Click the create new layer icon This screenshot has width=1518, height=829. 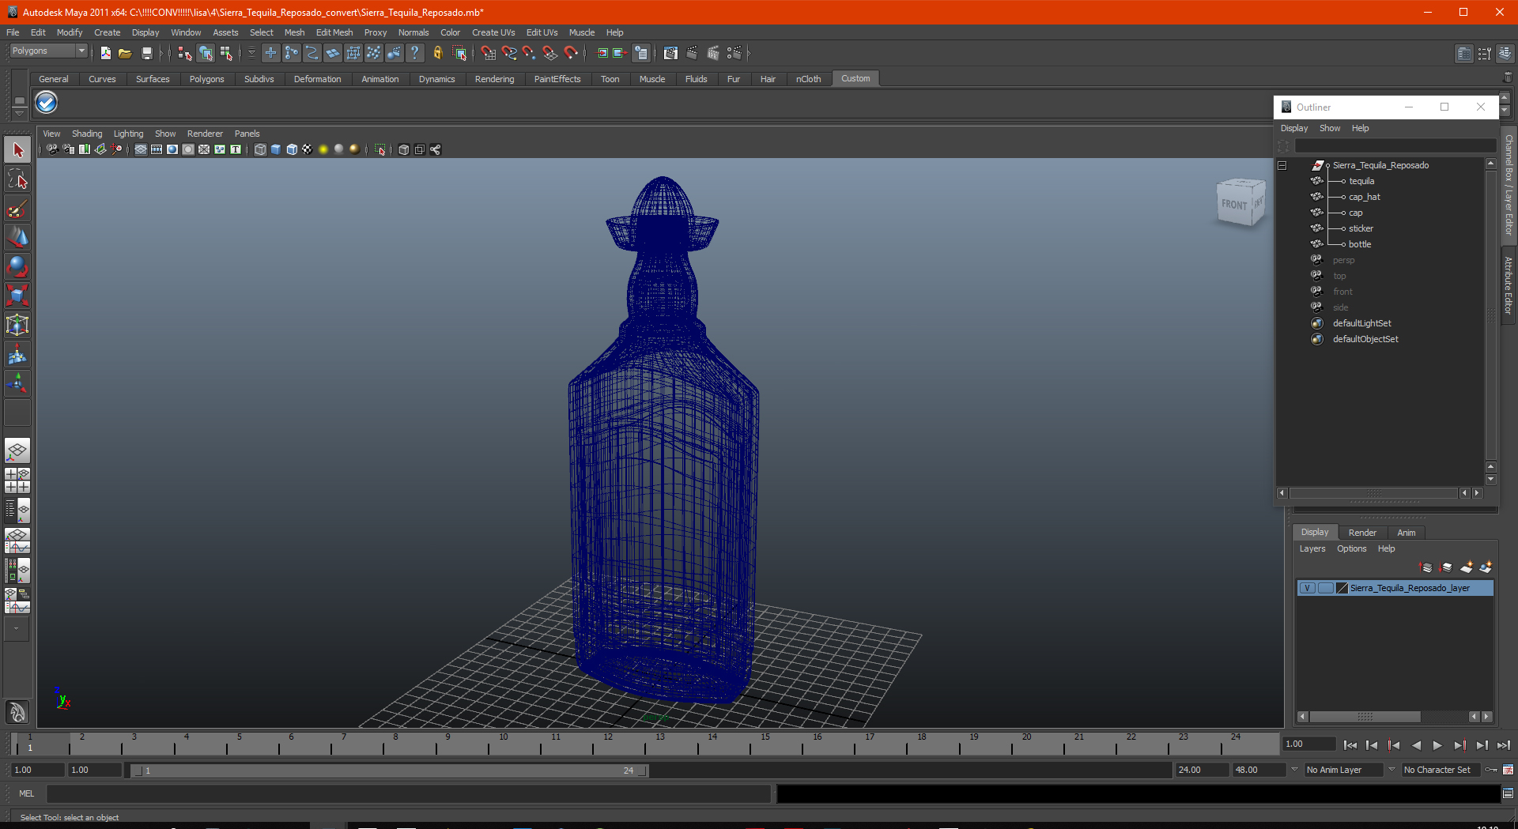pos(1467,567)
